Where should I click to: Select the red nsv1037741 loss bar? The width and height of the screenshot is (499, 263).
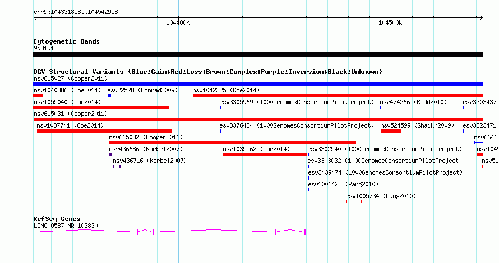(x=104, y=131)
